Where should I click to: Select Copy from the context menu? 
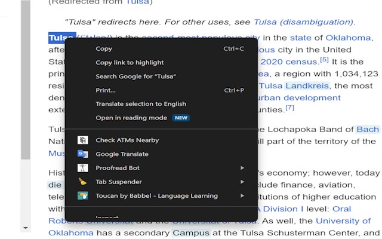point(104,49)
